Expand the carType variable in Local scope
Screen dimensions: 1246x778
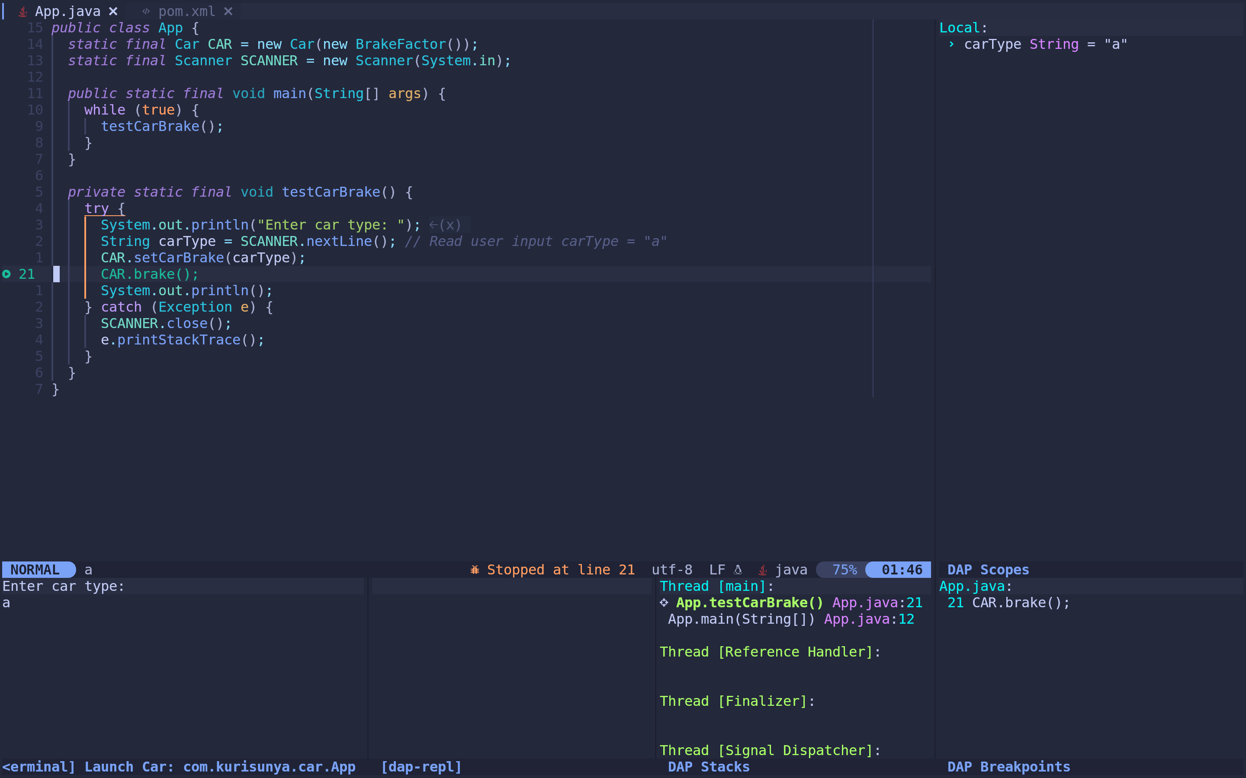951,44
